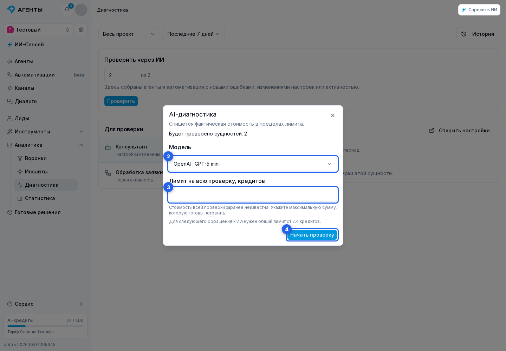Viewport: 506px width, 351px height.
Task: Click Открыть настройки link
Action: [x=460, y=131]
